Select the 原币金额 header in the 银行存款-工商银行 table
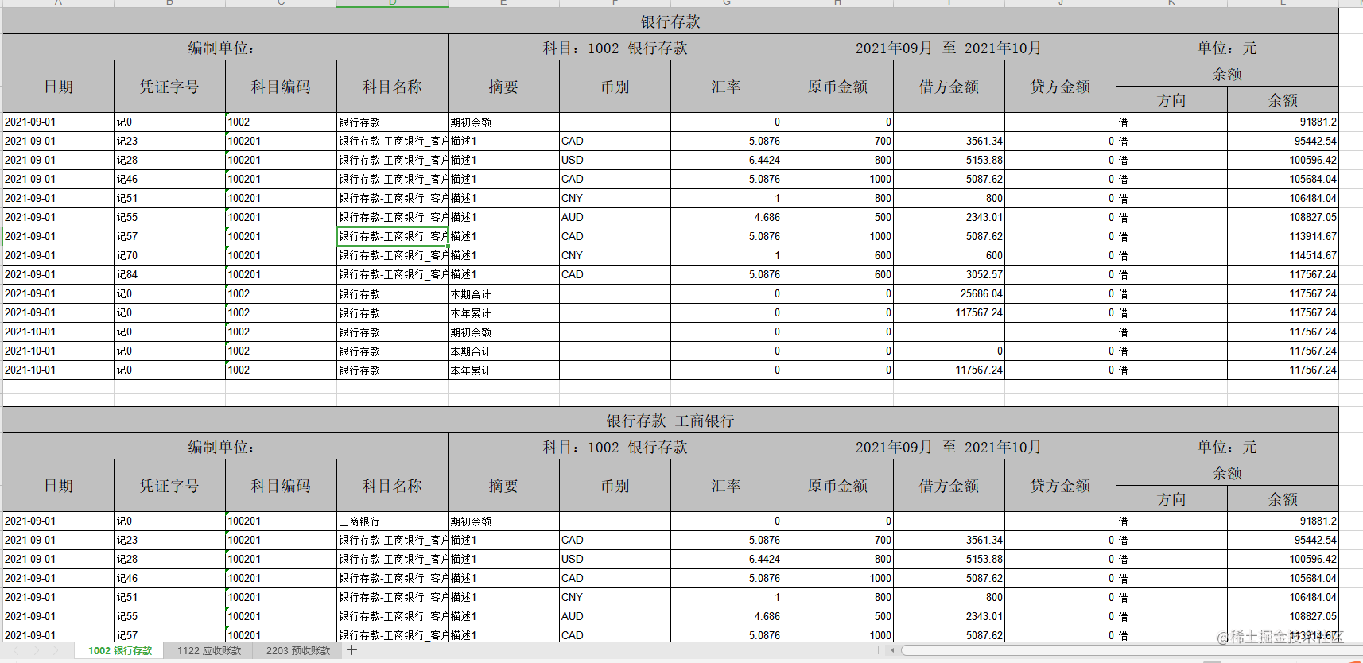This screenshot has height=663, width=1363. click(x=837, y=486)
